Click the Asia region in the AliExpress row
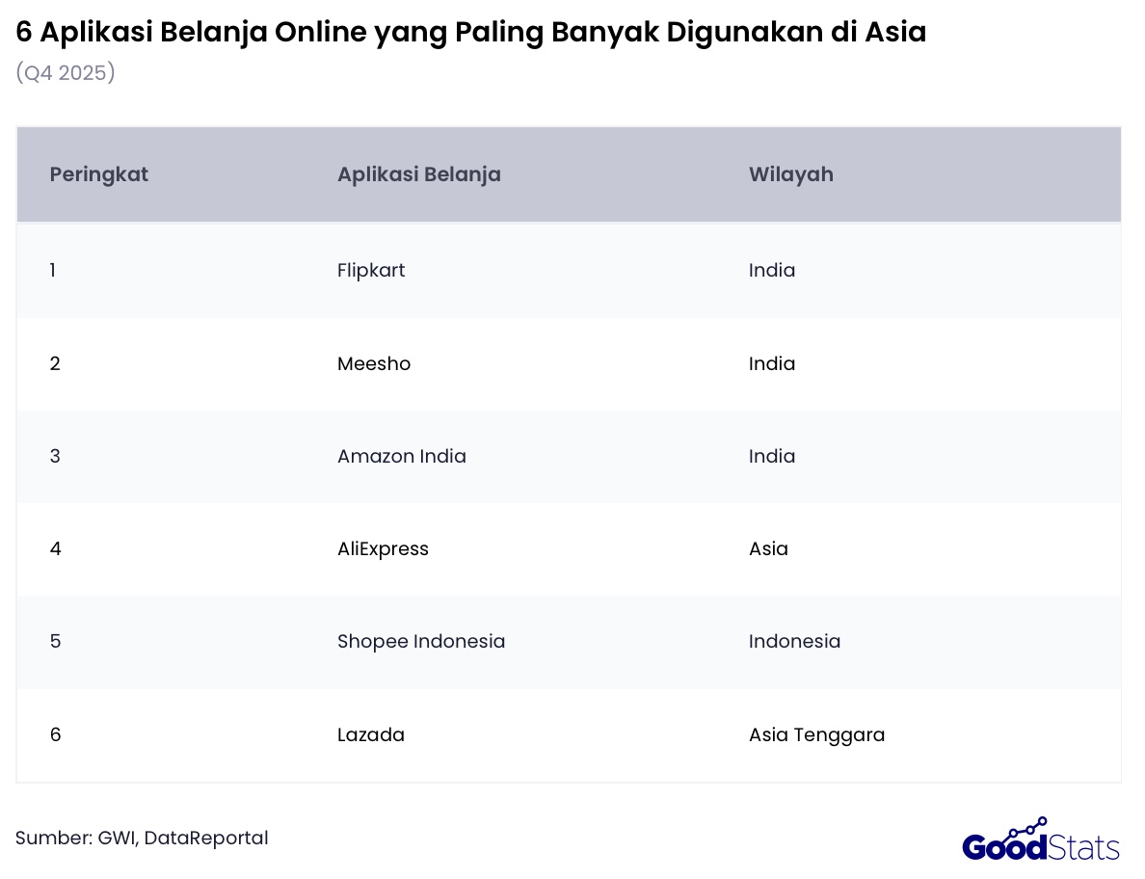1145x879 pixels. (x=768, y=549)
